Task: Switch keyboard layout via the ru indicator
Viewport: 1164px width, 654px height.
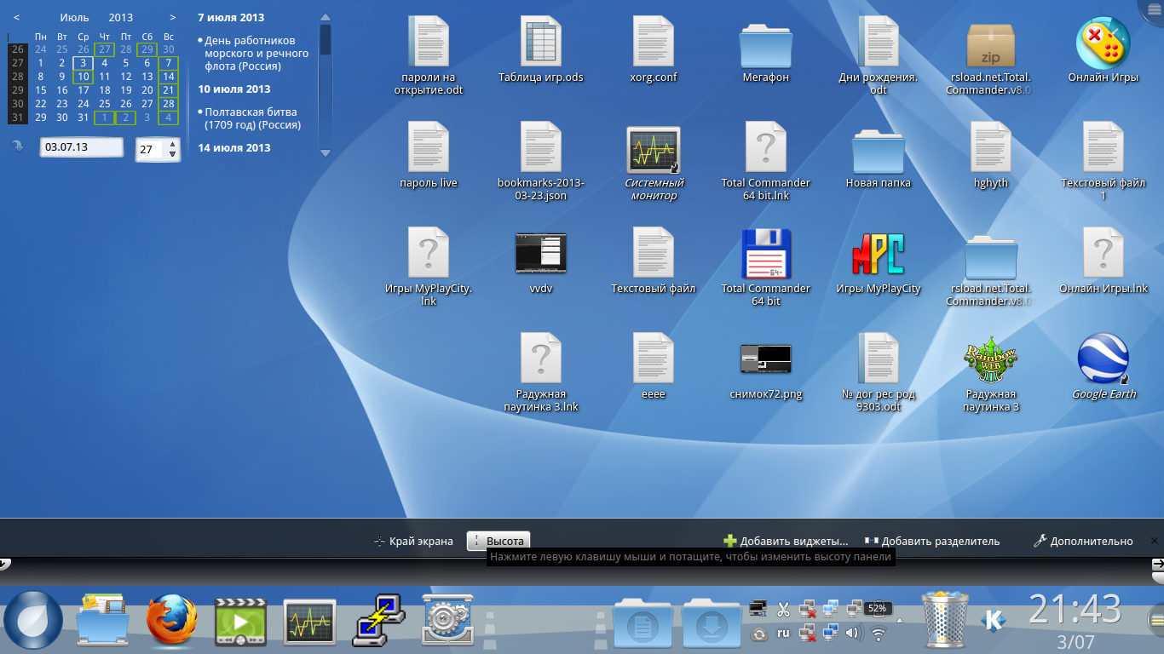Action: [x=783, y=633]
